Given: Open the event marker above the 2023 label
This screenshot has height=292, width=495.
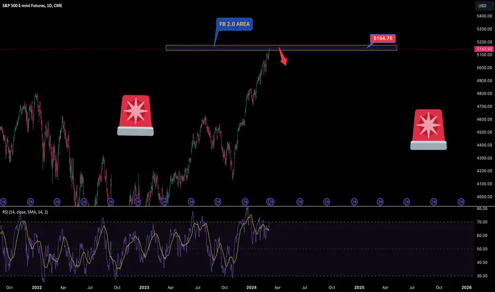Looking at the screenshot, I should pyautogui.click(x=138, y=201).
